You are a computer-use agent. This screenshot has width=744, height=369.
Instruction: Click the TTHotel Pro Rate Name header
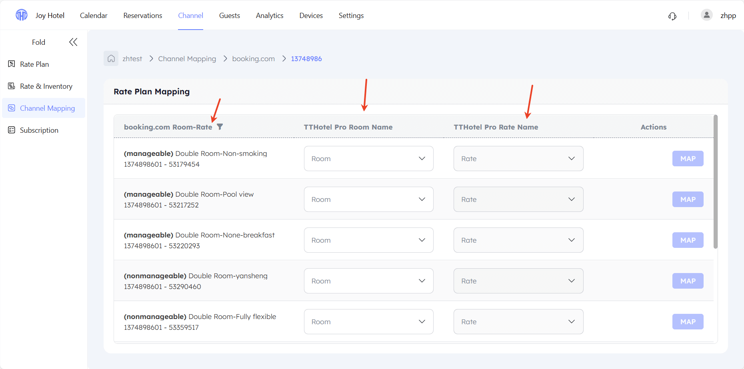click(496, 127)
